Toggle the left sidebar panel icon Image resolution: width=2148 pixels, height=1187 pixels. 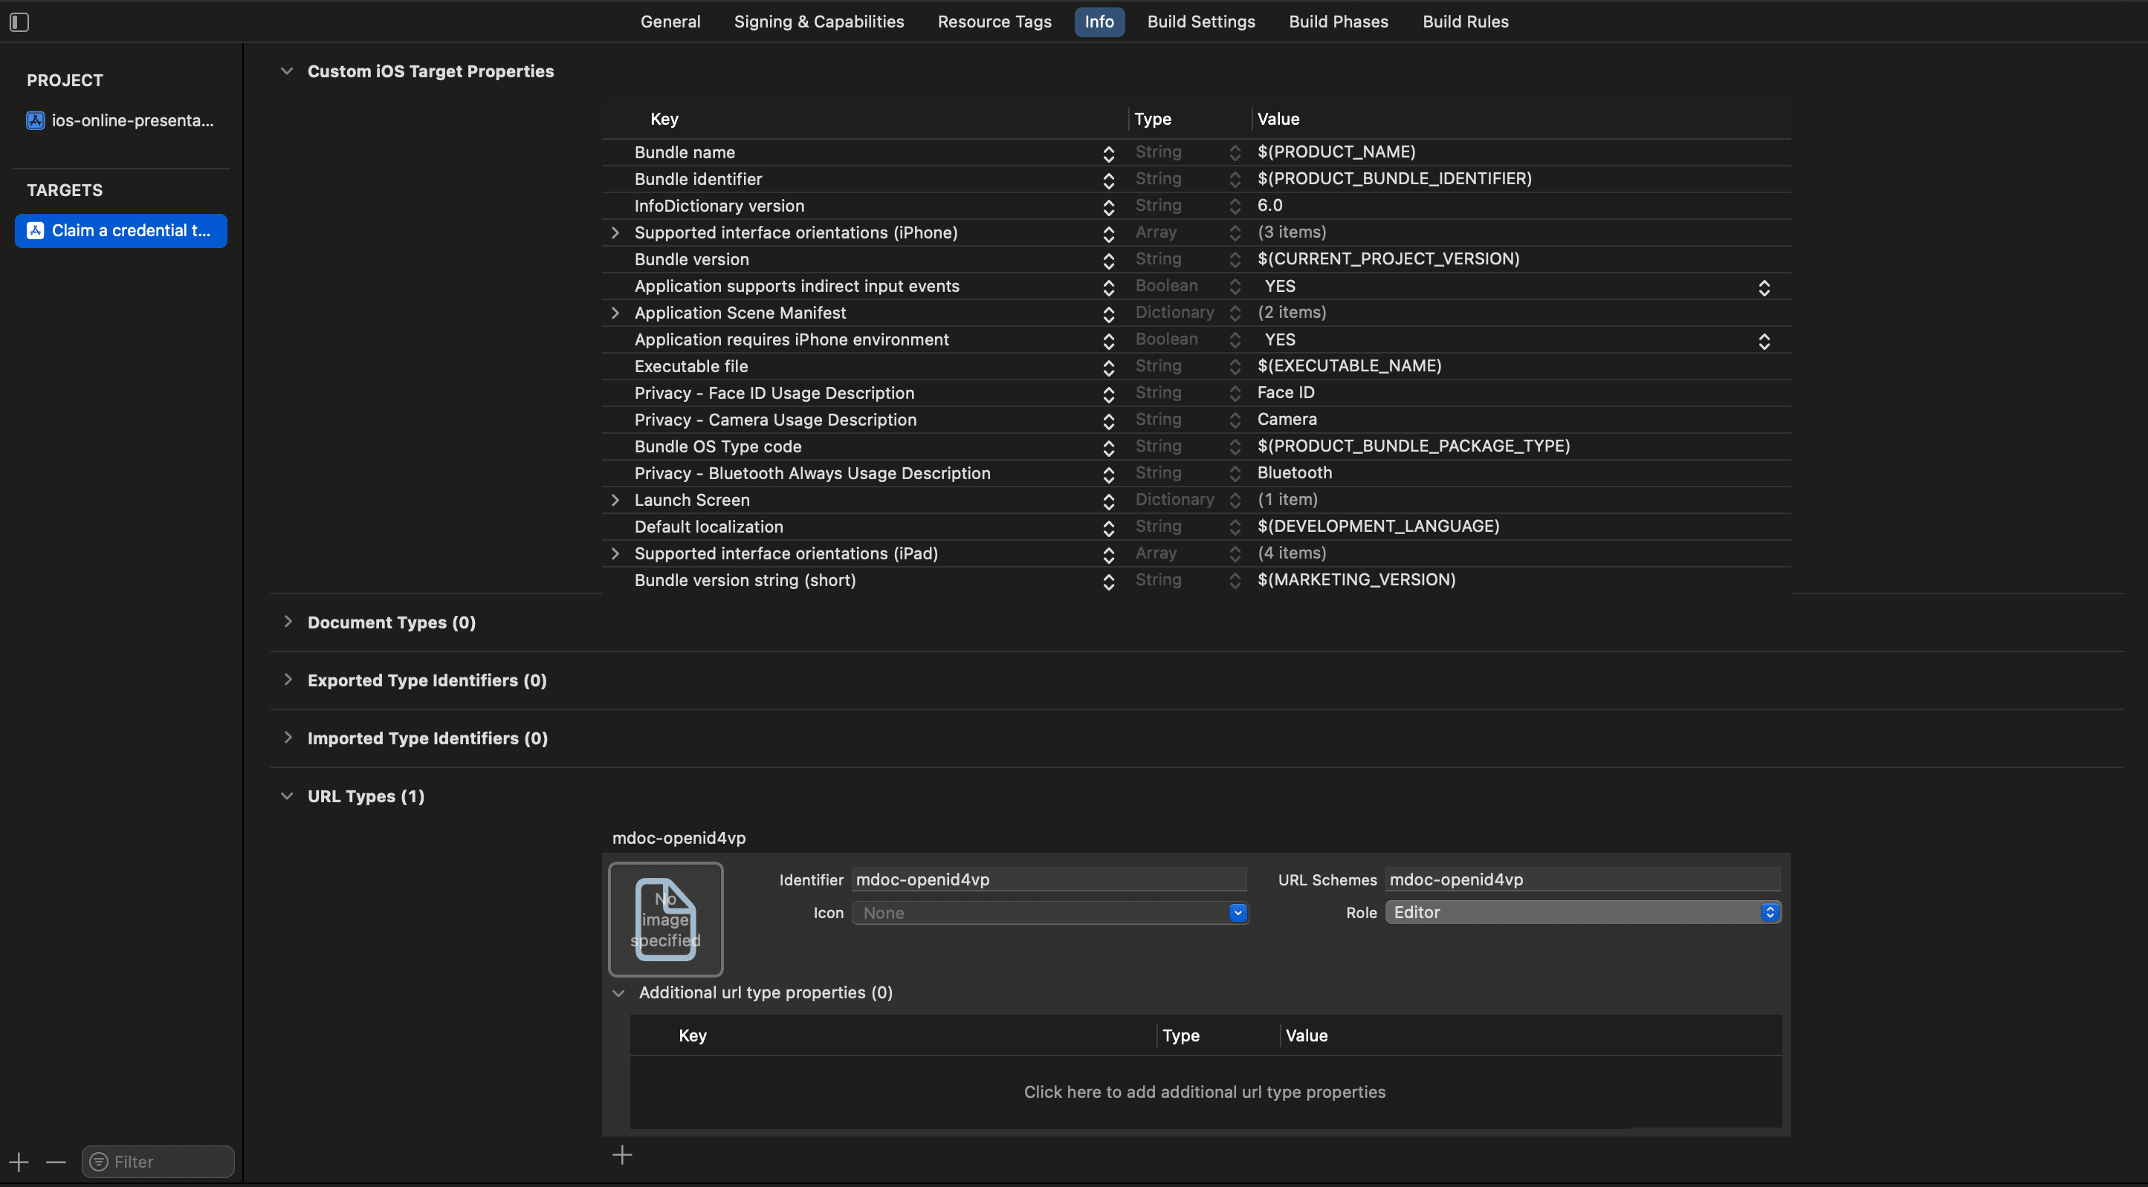(x=19, y=22)
